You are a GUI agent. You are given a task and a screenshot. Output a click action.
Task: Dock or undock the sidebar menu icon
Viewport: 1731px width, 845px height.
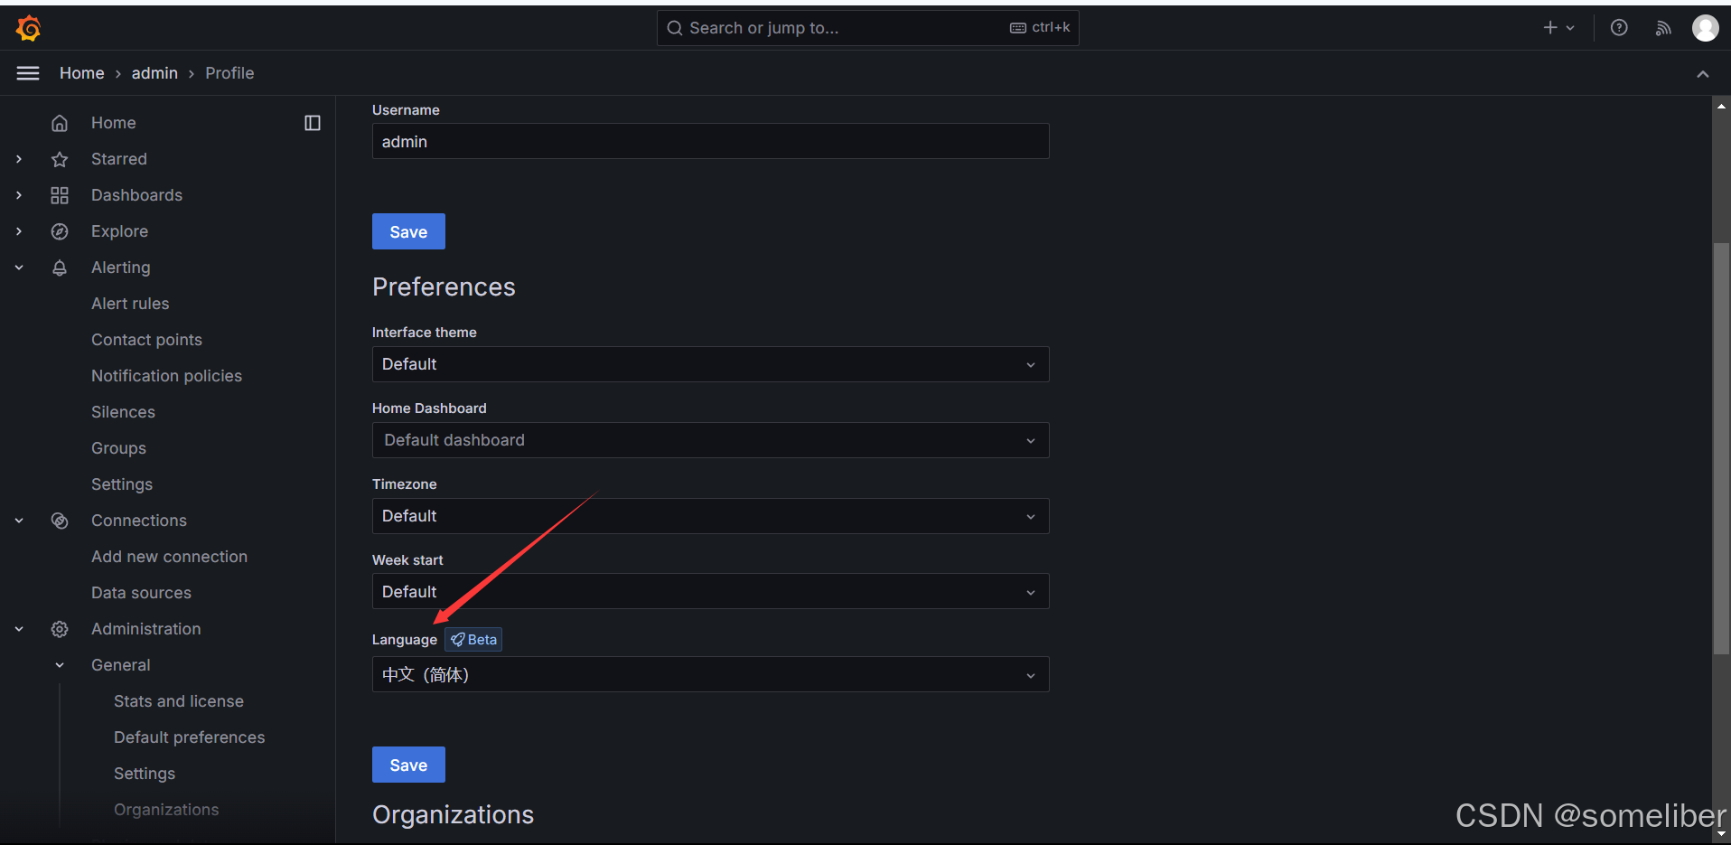(x=313, y=123)
